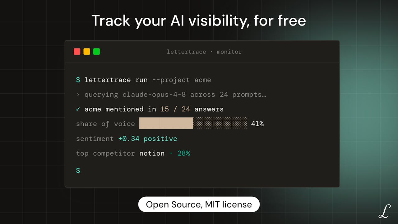
Task: Click the green maximize dot in terminal
Action: [97, 52]
